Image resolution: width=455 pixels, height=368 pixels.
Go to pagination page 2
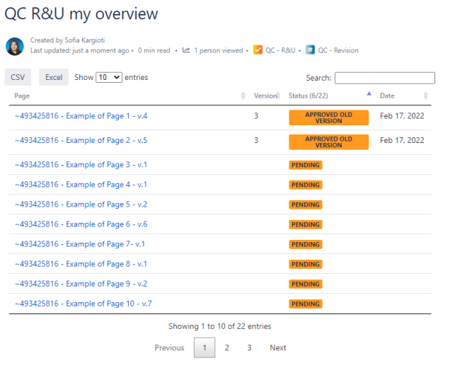pyautogui.click(x=226, y=347)
